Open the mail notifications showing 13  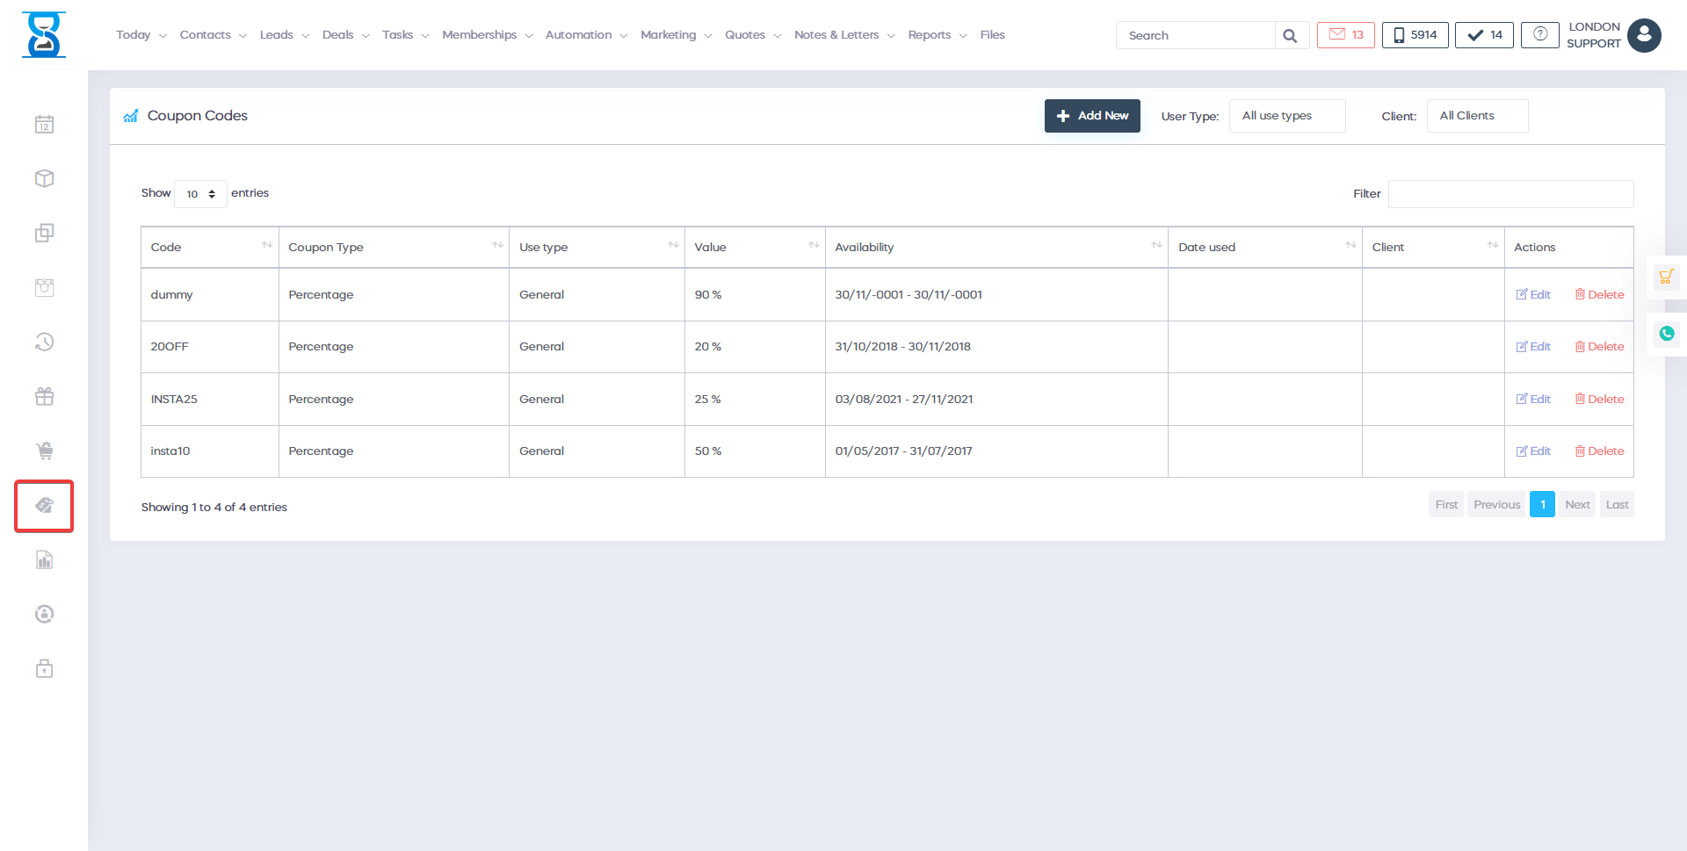pos(1345,35)
